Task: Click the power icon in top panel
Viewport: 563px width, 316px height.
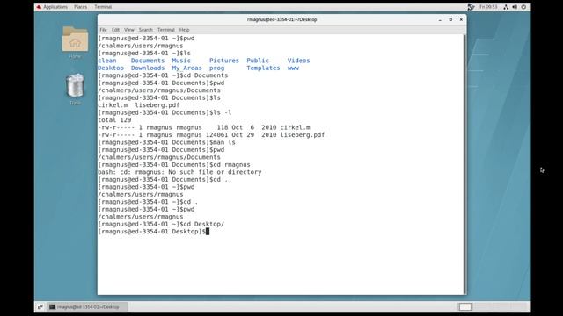Action: coord(523,7)
